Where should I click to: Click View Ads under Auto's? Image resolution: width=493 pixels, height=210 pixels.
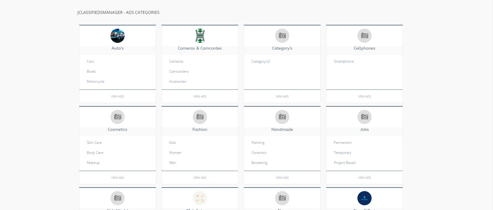pyautogui.click(x=117, y=97)
